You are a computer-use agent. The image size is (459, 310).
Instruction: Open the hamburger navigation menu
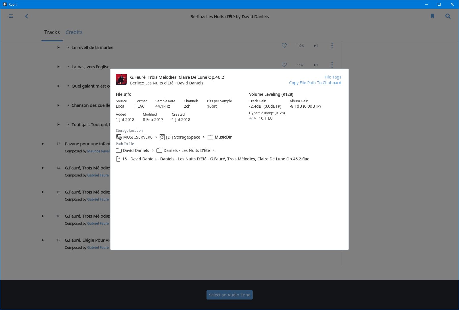coord(11,16)
